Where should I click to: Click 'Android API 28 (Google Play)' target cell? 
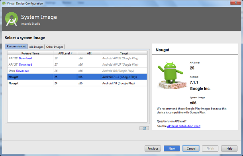coord(124,58)
